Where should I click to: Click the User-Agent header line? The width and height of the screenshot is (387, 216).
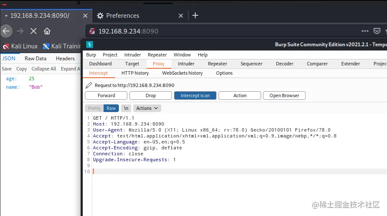(x=211, y=130)
